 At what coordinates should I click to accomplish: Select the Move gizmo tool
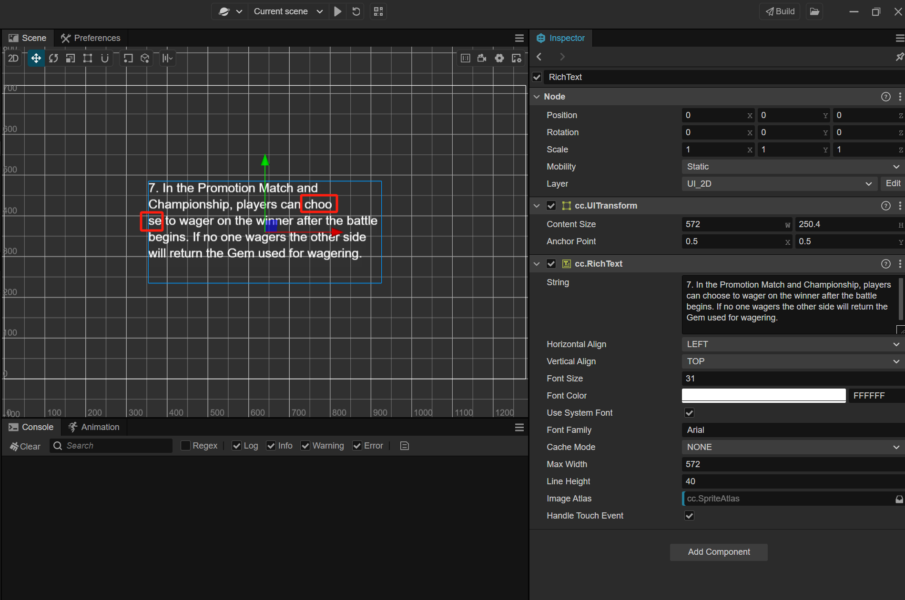tap(36, 58)
